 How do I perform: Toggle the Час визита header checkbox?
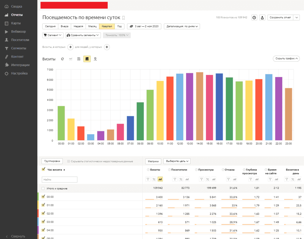pos(43,170)
